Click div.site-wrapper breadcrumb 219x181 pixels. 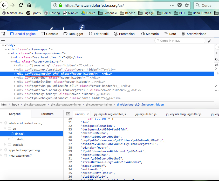pos(35,105)
